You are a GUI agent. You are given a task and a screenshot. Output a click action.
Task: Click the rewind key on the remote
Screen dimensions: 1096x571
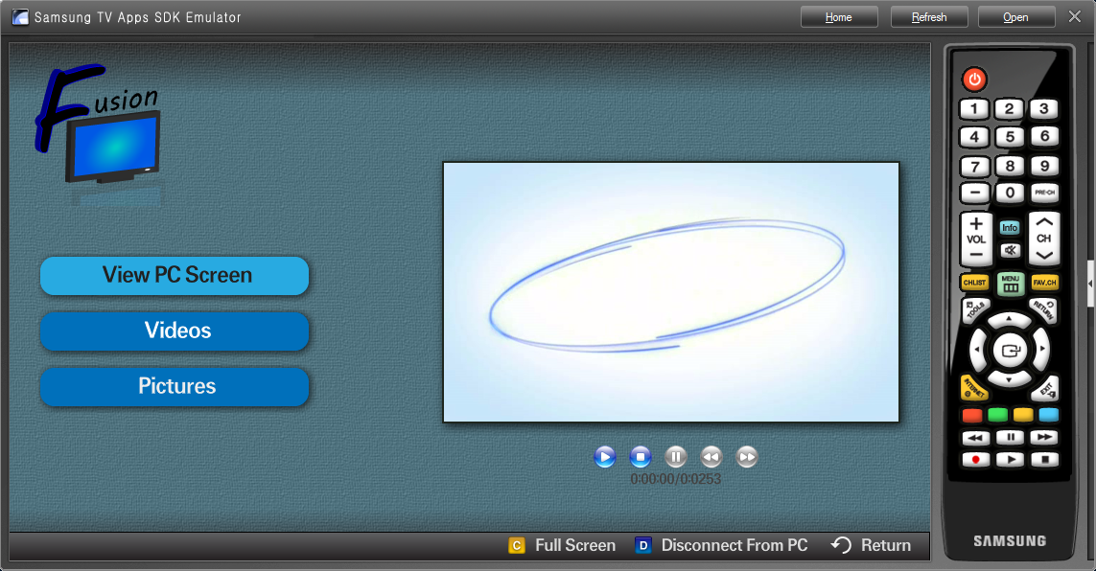click(x=976, y=438)
